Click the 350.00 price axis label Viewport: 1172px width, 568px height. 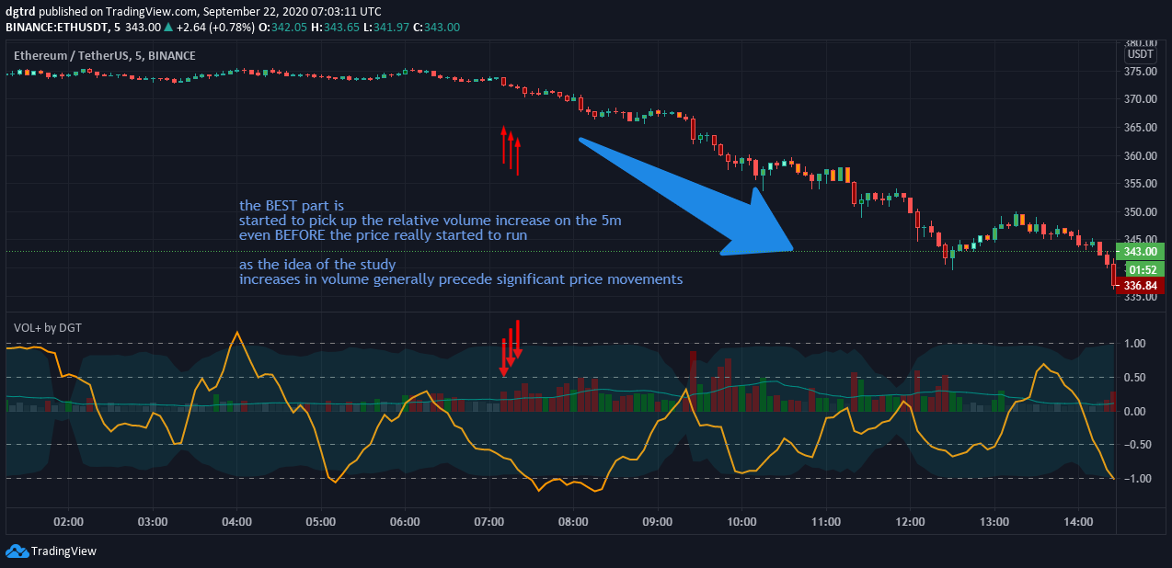coord(1141,212)
